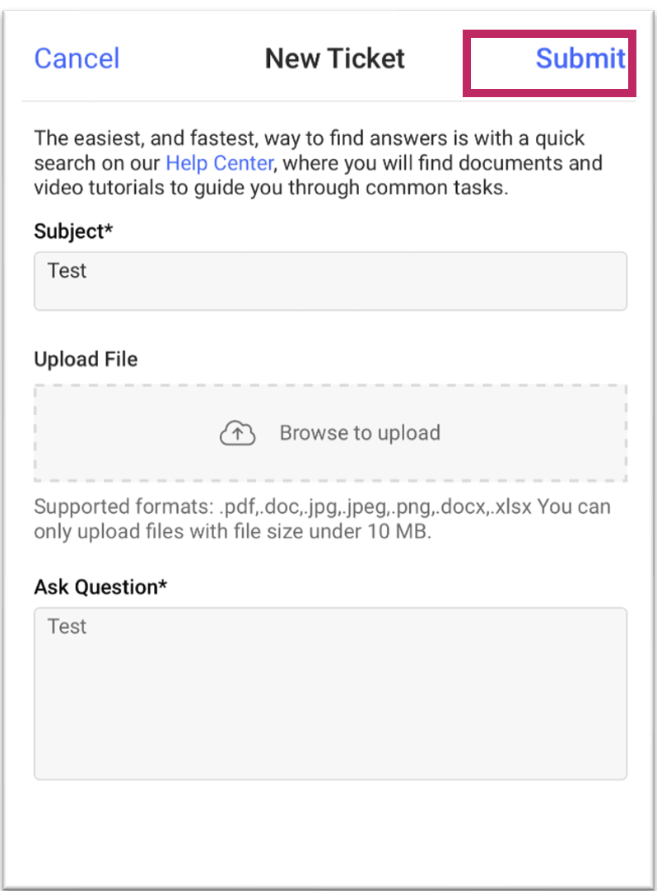Focus the Ask Question text area
The image size is (657, 891).
tap(330, 693)
